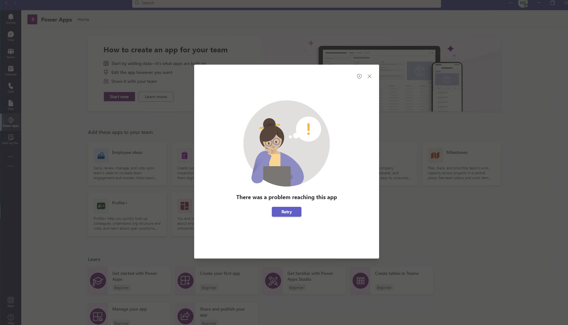568x325 pixels.
Task: Open the Milestones app card
Action: pos(461,164)
